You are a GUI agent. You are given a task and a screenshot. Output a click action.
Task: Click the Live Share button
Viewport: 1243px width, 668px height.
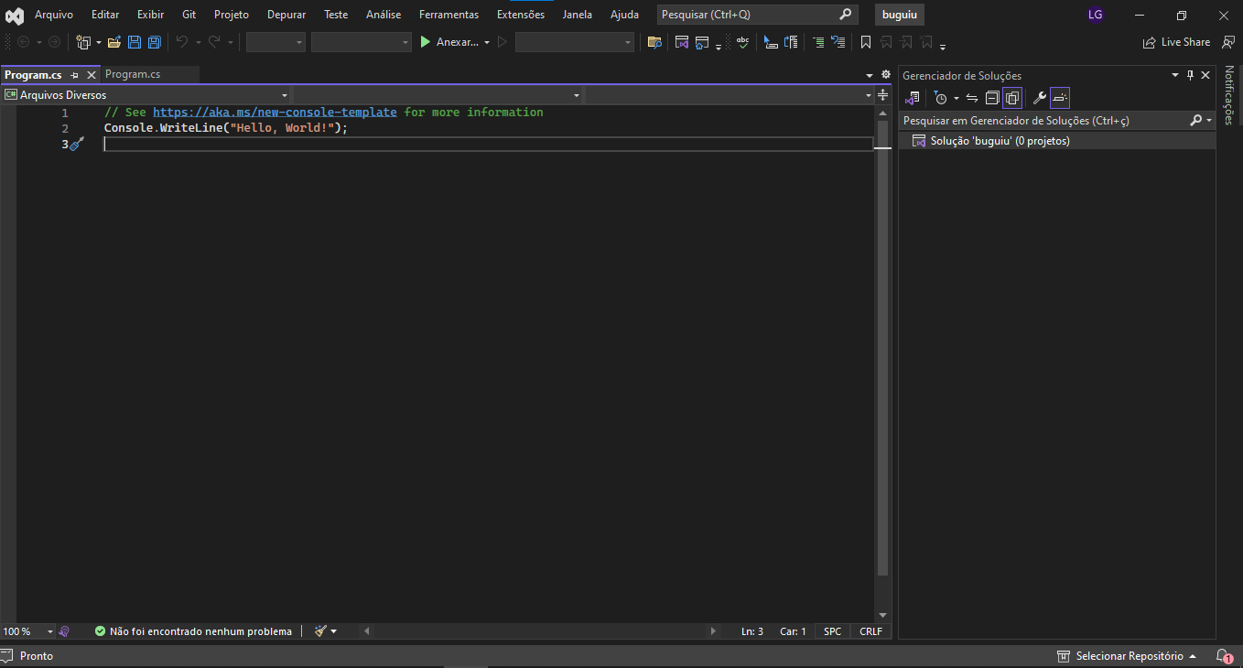pos(1176,42)
